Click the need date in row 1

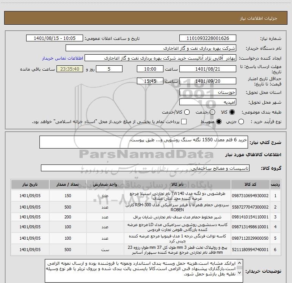point(30,196)
